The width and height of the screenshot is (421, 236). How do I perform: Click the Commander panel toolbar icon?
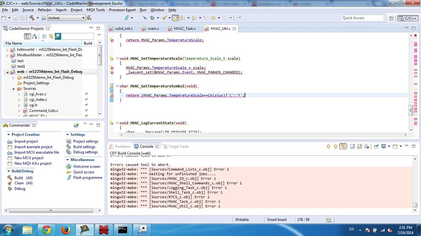coord(76,125)
